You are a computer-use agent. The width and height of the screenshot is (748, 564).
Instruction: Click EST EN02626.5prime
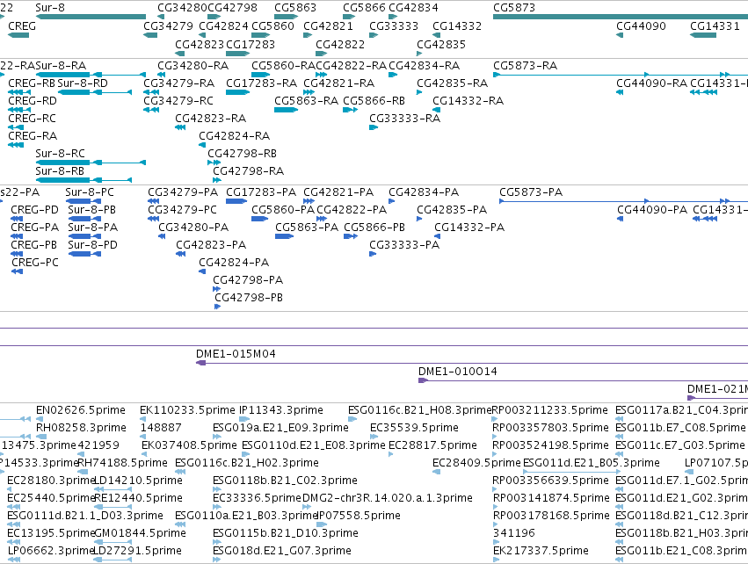pos(81,410)
